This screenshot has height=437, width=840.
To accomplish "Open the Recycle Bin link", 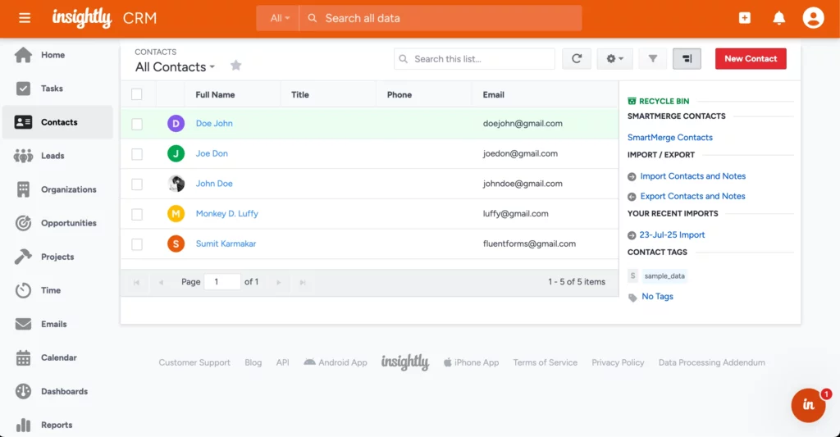I will click(664, 101).
